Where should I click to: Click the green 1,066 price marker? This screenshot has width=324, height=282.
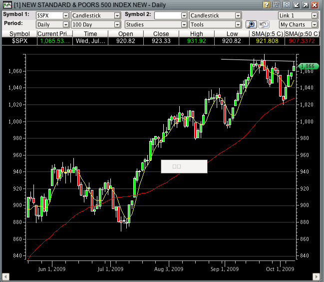point(306,66)
